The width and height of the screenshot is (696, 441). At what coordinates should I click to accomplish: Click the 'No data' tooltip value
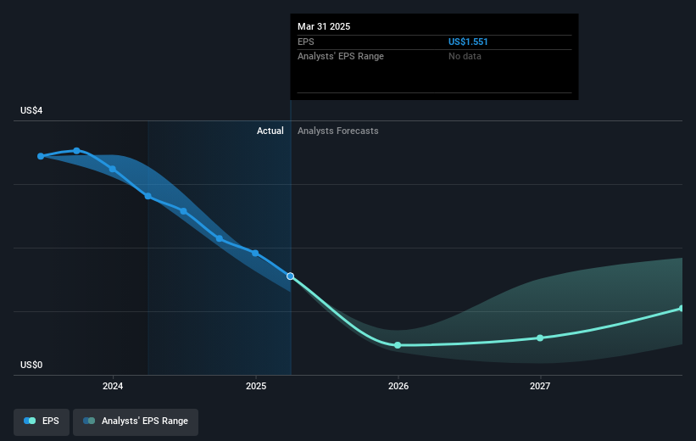pos(465,57)
